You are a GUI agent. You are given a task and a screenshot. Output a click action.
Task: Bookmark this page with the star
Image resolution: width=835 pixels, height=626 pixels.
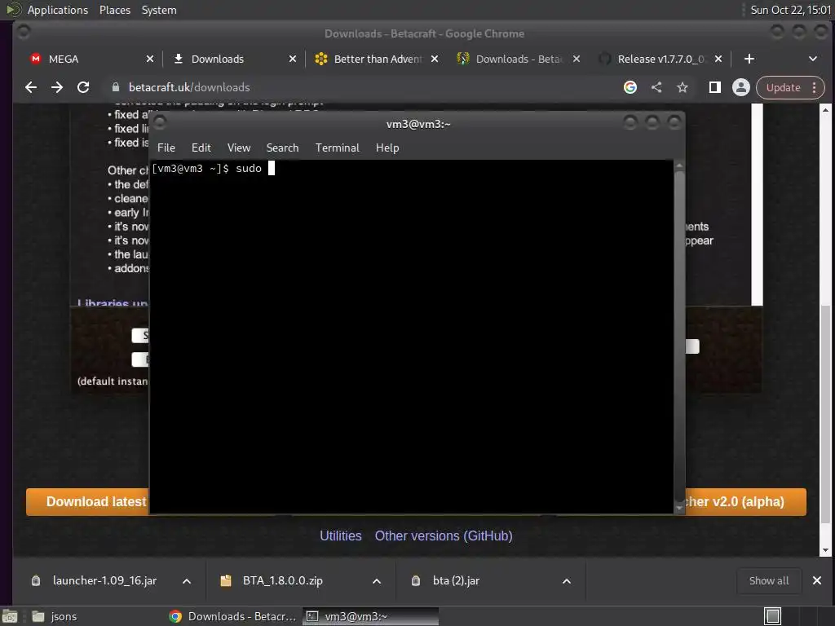tap(683, 87)
